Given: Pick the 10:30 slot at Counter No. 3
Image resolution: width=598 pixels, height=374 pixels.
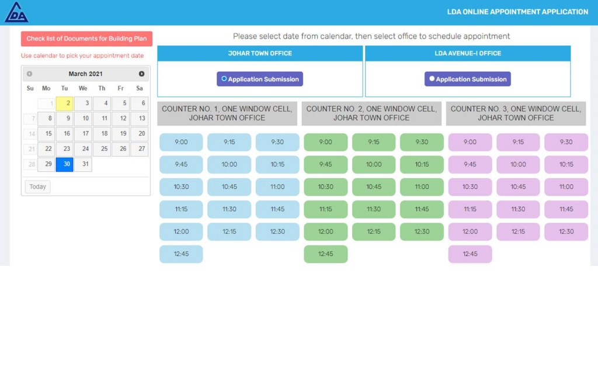Looking at the screenshot, I should coord(470,187).
